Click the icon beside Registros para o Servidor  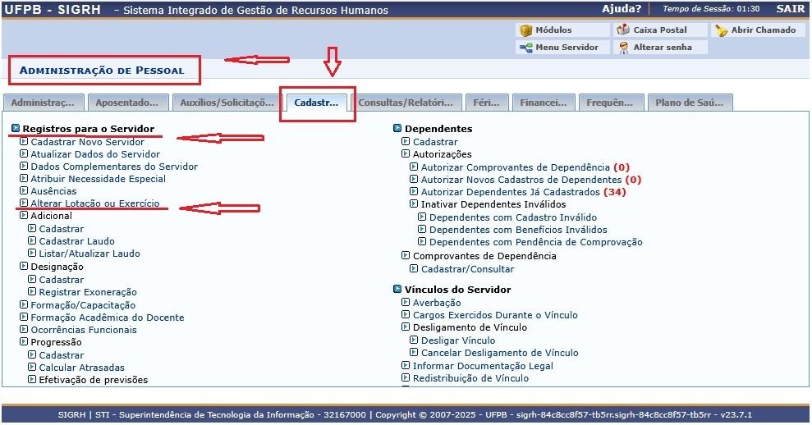[x=16, y=129]
